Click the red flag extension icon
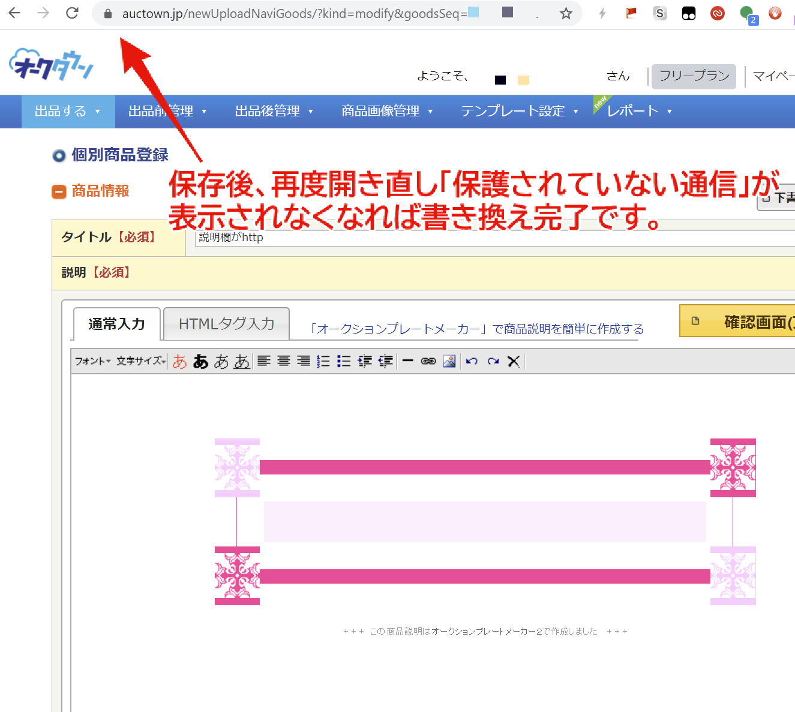The height and width of the screenshot is (712, 795). coord(631,13)
